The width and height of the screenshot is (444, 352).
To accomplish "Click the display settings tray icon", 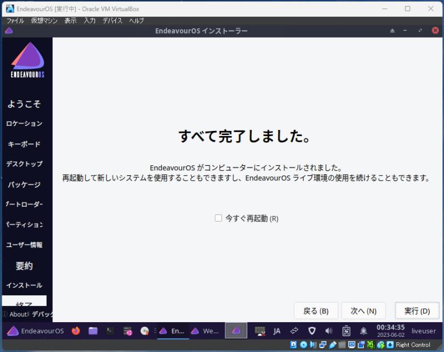I will (x=260, y=331).
